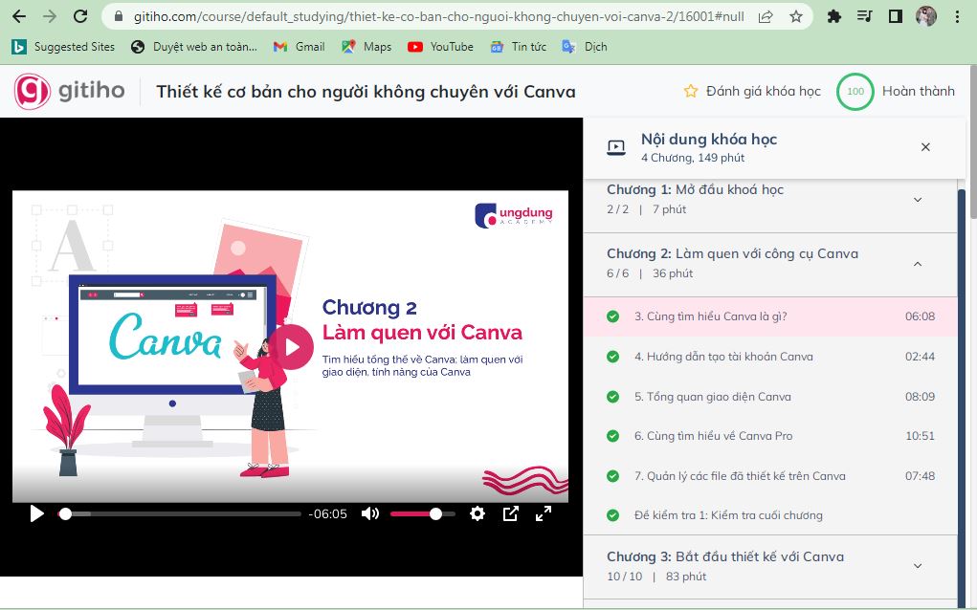Viewport: 977px width, 610px height.
Task: Click the completed checkmark for lesson 5
Action: [613, 397]
